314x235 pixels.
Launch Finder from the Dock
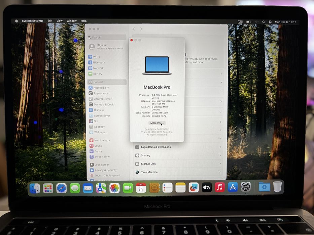coord(35,188)
